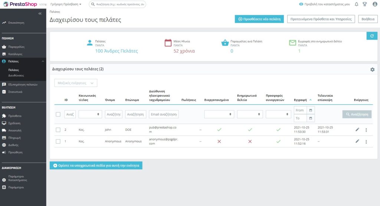Expand the Γρήγορη Πρόσβαση quick access menu
Image resolution: width=380 pixels, height=206 pixels.
pos(65,4)
